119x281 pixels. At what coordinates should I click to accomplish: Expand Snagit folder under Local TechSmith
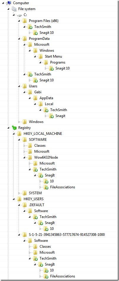tap(45, 116)
